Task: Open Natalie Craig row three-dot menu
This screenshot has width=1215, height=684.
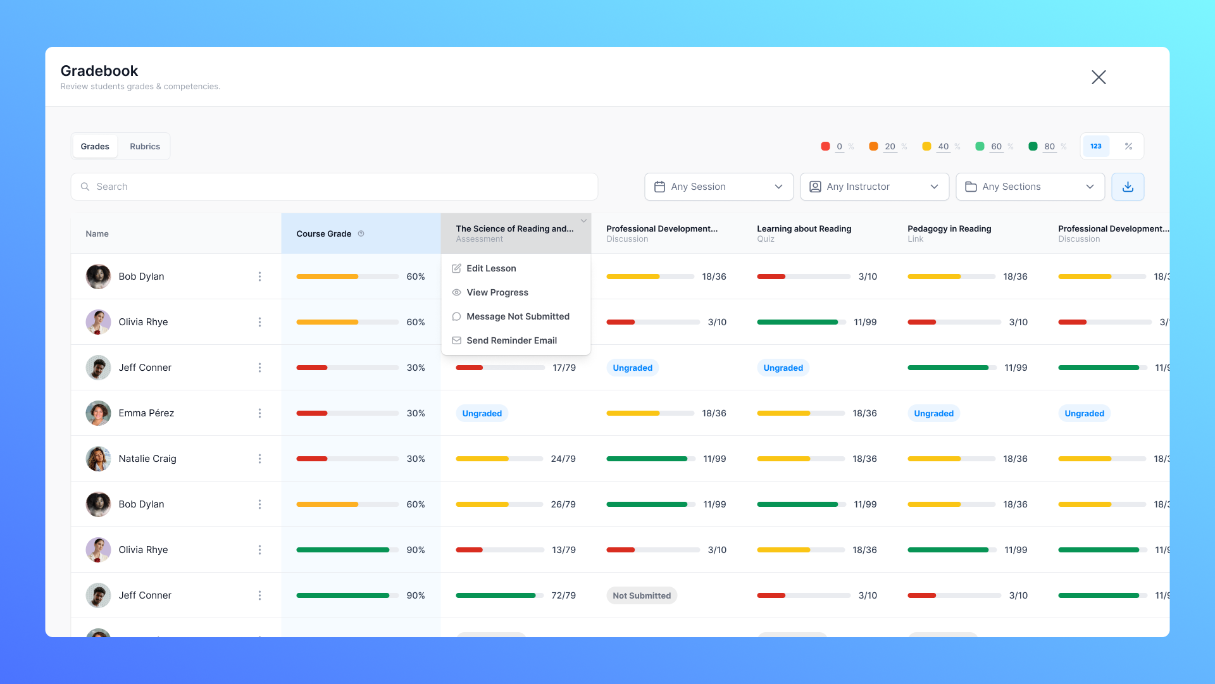Action: (x=259, y=459)
